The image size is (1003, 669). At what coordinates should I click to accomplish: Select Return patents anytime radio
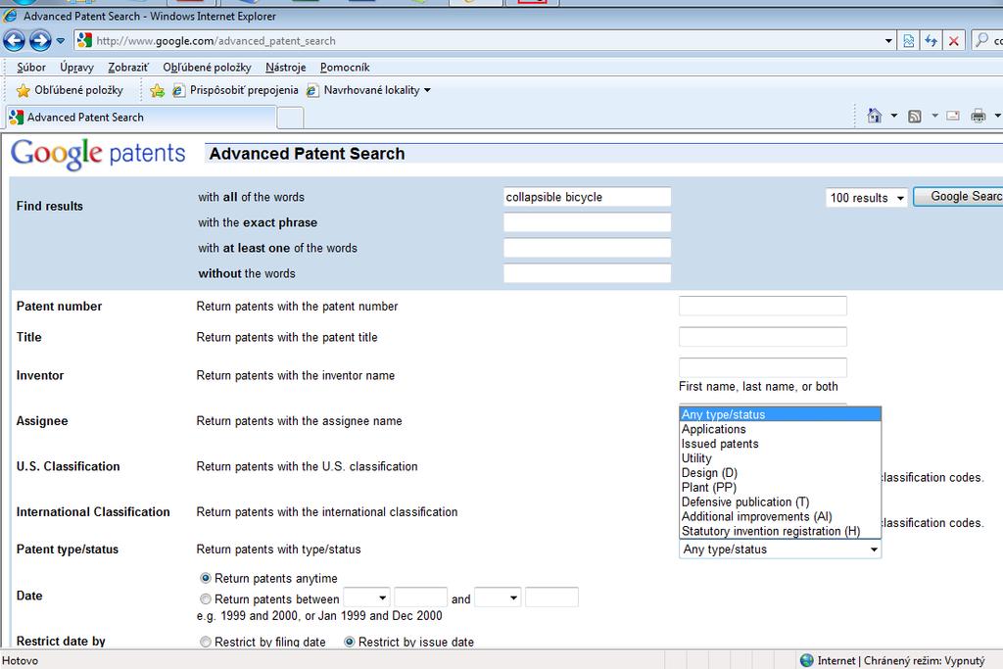coord(206,578)
